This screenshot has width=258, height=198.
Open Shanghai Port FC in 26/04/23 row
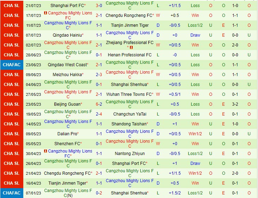[129, 163]
